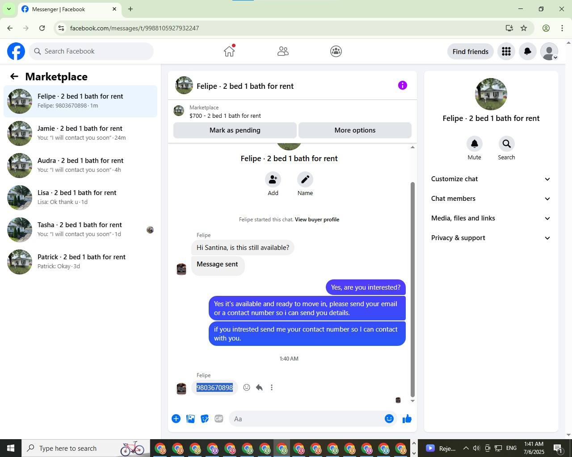Screen dimensions: 572x457
Task: Choose a sticker in the composer
Action: click(205, 419)
